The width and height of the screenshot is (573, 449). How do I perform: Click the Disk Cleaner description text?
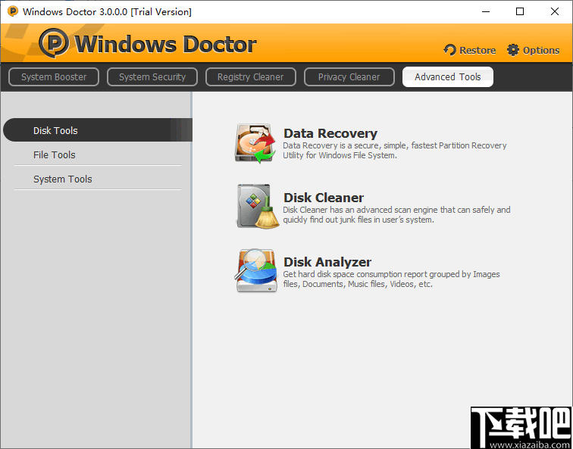click(x=396, y=214)
